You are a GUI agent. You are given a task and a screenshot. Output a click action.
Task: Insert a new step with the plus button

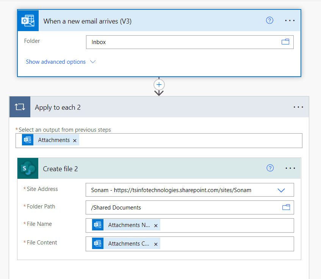coord(159,84)
